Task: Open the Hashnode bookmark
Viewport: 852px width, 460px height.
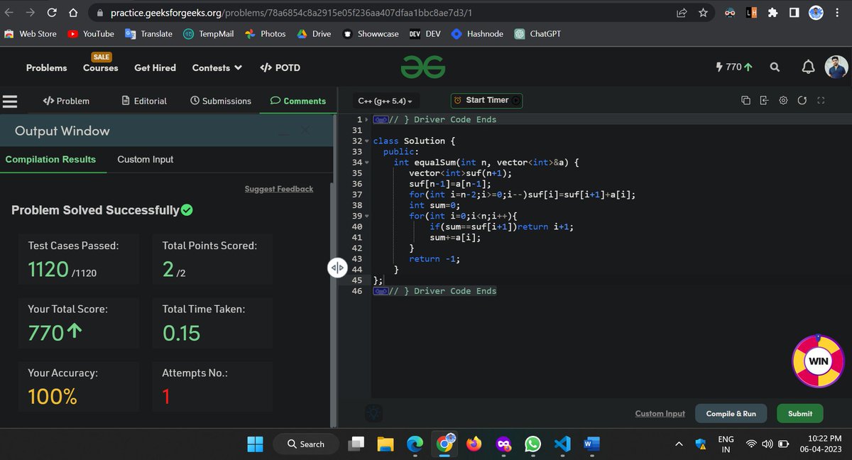Action: (477, 33)
